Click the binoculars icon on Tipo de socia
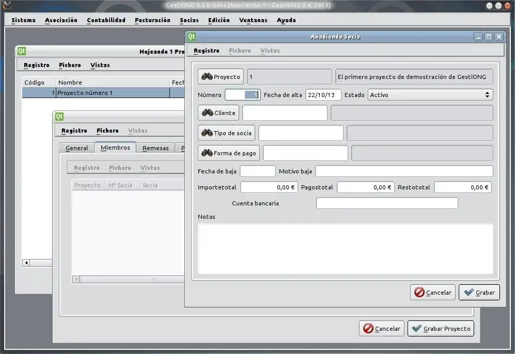The height and width of the screenshot is (354, 515). pyautogui.click(x=207, y=133)
